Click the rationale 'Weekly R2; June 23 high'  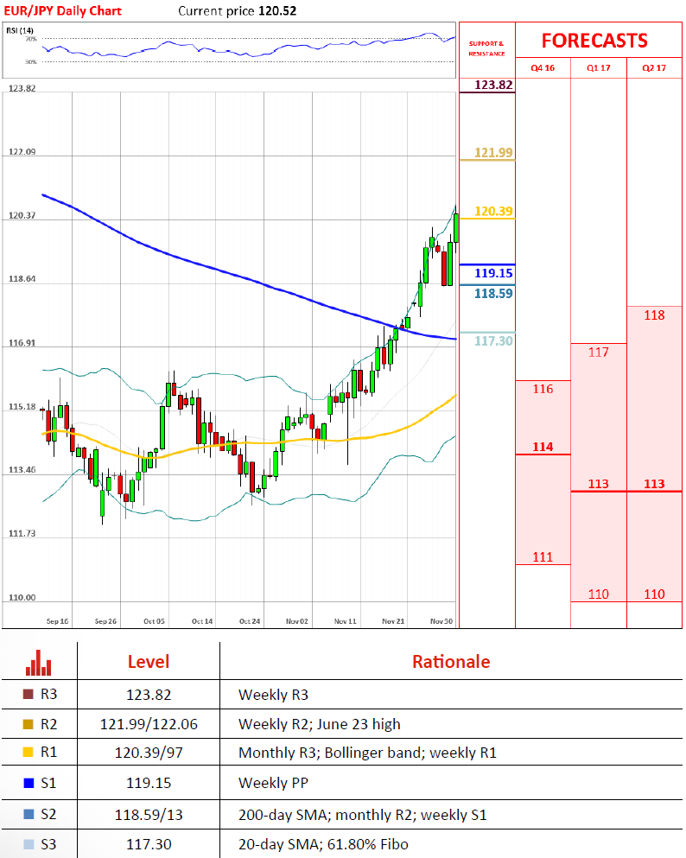(320, 724)
